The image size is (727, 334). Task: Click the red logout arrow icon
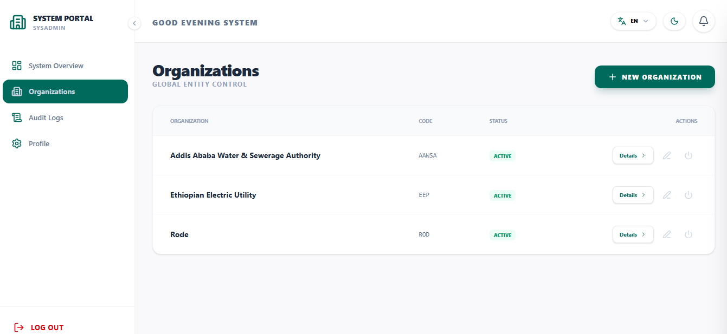pos(19,328)
